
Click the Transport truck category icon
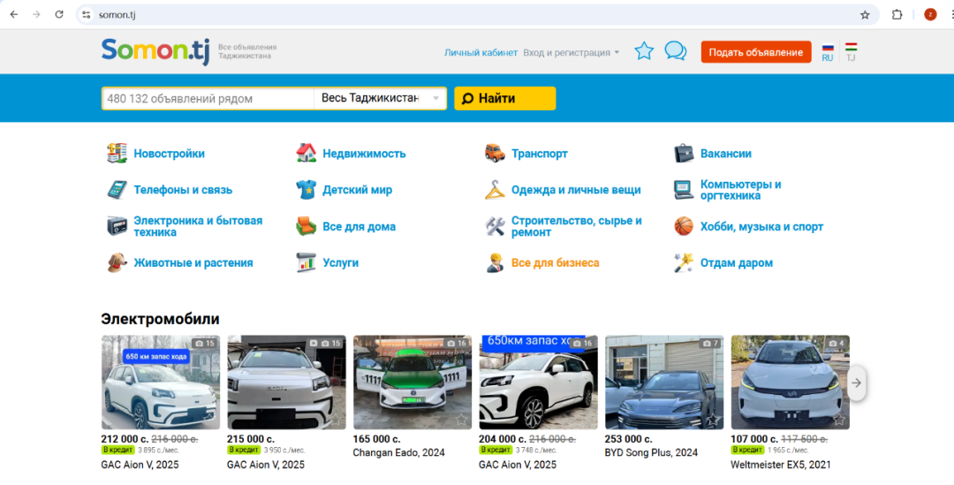495,153
